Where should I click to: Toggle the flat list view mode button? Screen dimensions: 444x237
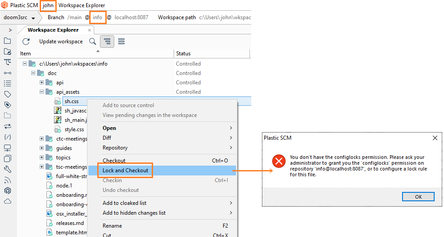coord(121,42)
